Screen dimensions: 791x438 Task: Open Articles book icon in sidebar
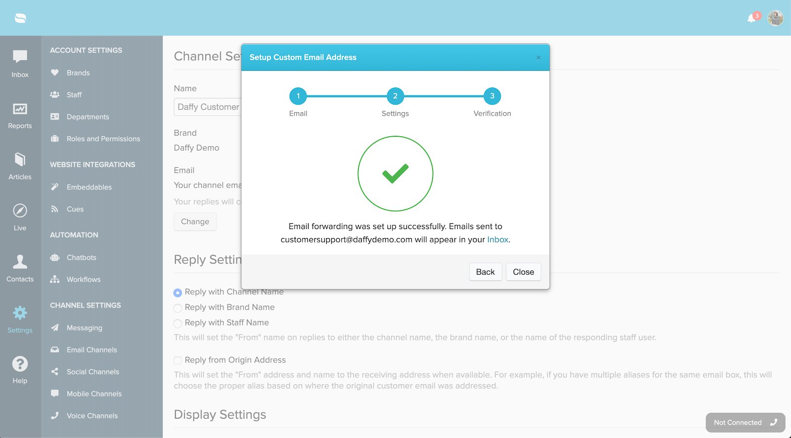(20, 159)
